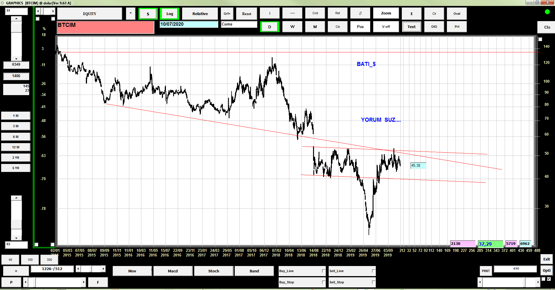The width and height of the screenshot is (555, 290).
Task: Click the E toolbar button
Action: pyautogui.click(x=412, y=14)
